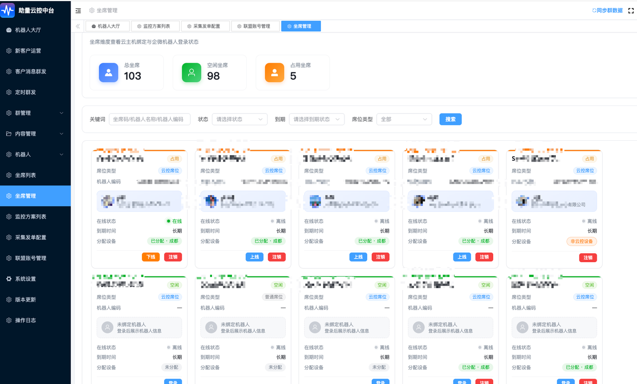Expand the 群管理 sidebar menu
The height and width of the screenshot is (384, 637).
pos(35,113)
